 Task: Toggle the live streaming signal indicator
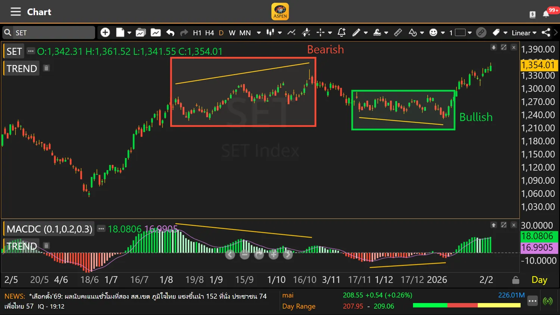(548, 301)
